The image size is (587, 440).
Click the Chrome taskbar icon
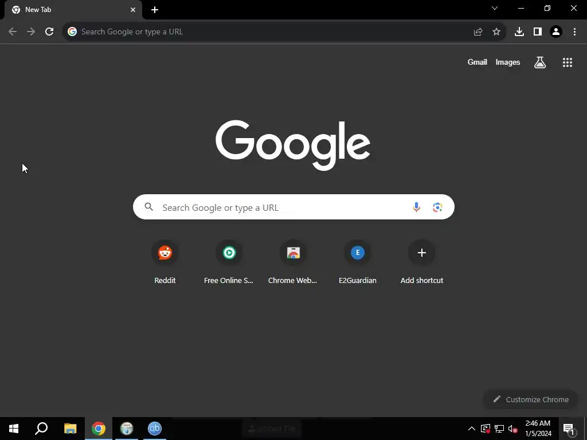(99, 429)
